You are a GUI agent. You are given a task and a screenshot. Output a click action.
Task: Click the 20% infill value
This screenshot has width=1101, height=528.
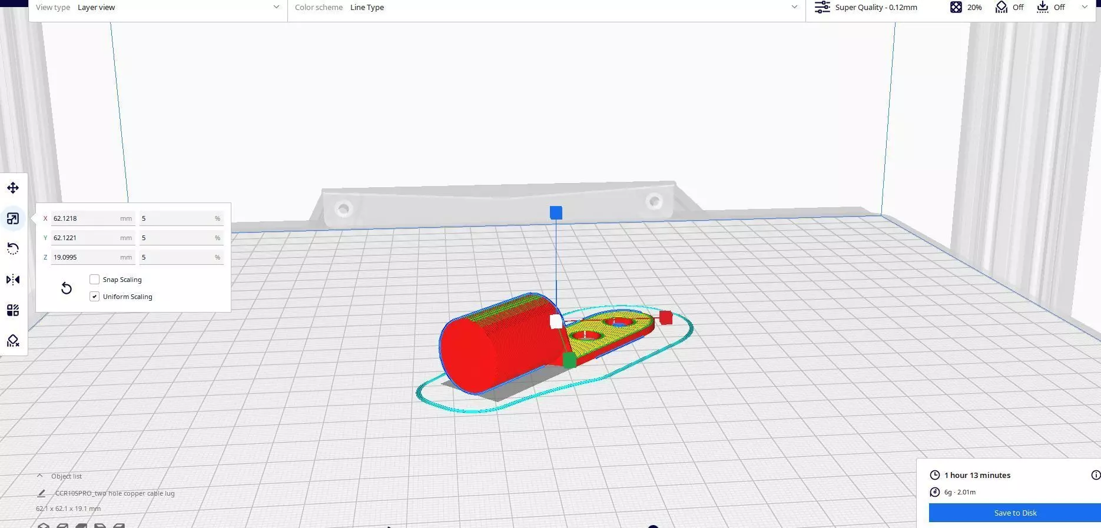point(974,8)
